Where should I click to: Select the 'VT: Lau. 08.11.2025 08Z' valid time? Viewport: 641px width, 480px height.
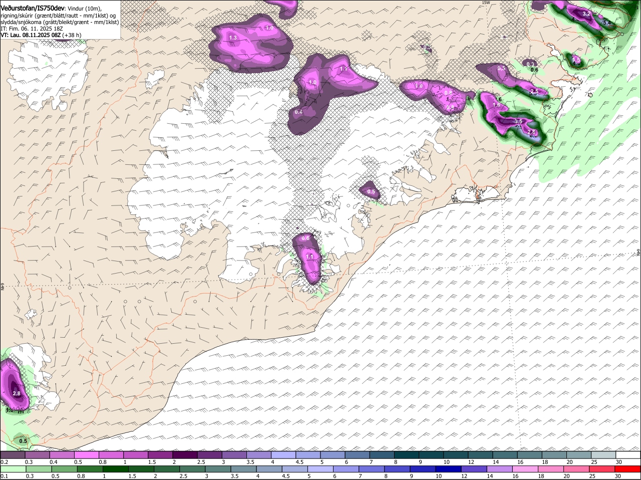tap(31, 35)
